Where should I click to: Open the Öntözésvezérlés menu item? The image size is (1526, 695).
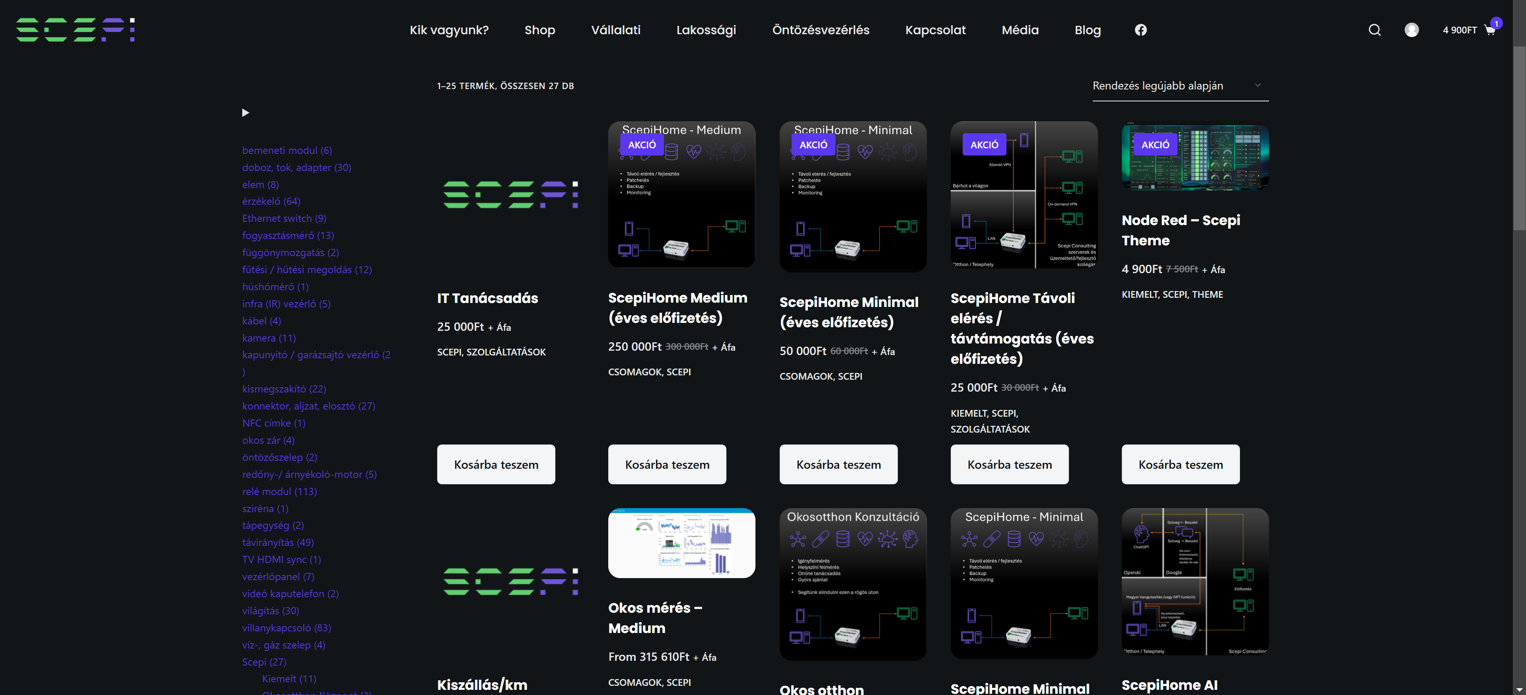(x=820, y=29)
